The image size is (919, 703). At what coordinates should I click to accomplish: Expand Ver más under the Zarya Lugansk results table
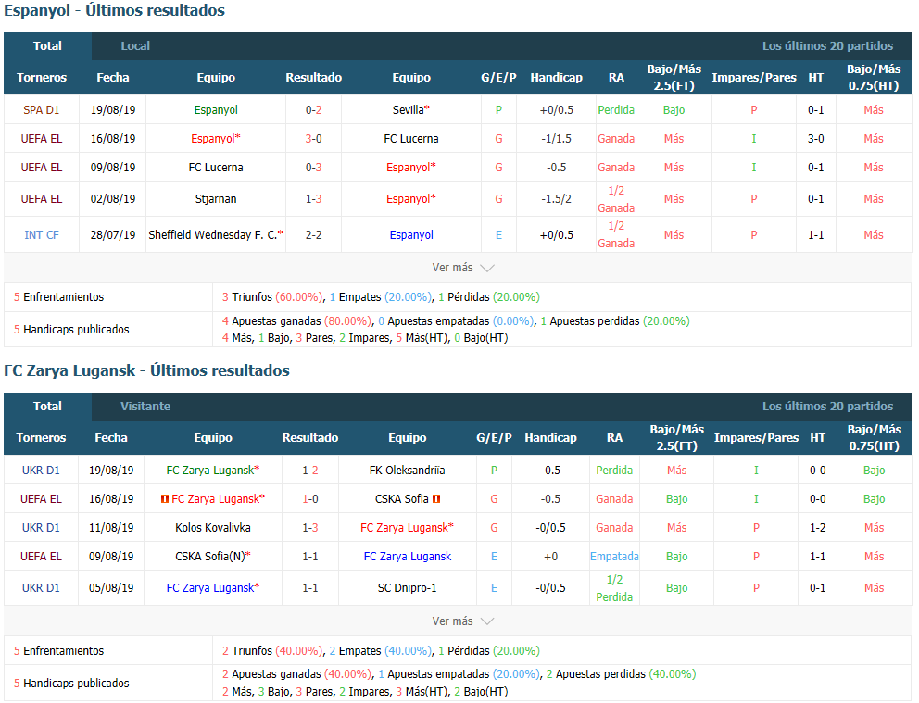462,621
